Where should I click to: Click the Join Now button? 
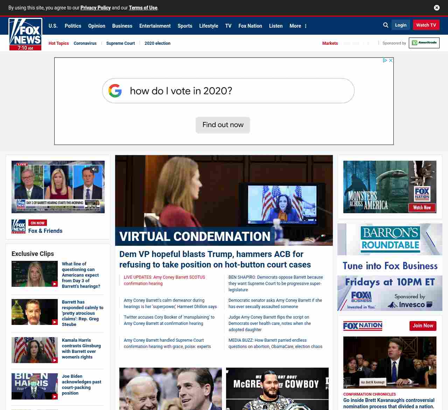point(422,326)
